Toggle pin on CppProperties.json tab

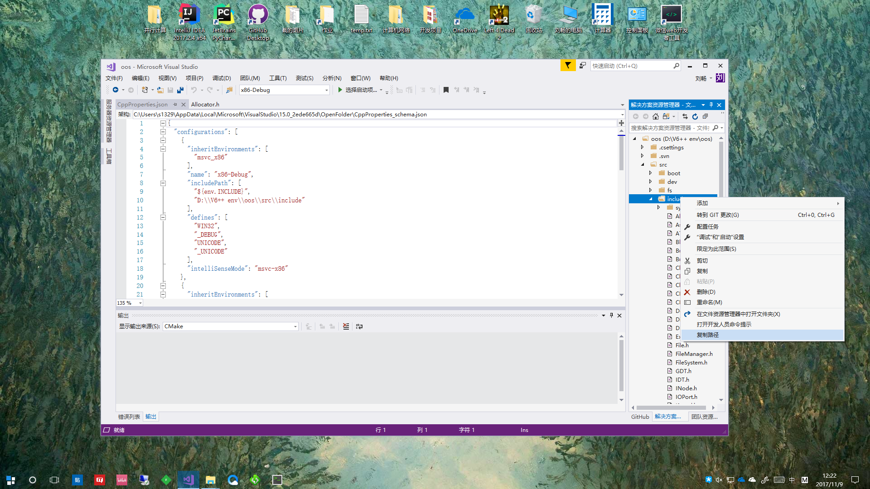(x=175, y=105)
